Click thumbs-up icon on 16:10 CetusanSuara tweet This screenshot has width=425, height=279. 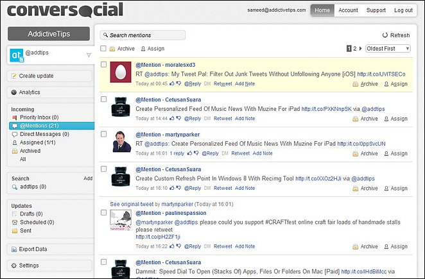[172, 188]
